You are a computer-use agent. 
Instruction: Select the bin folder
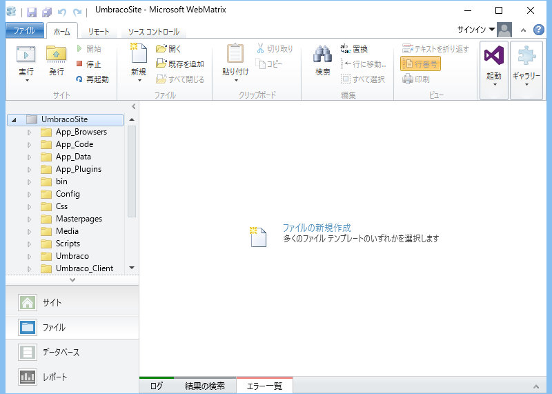coord(61,181)
